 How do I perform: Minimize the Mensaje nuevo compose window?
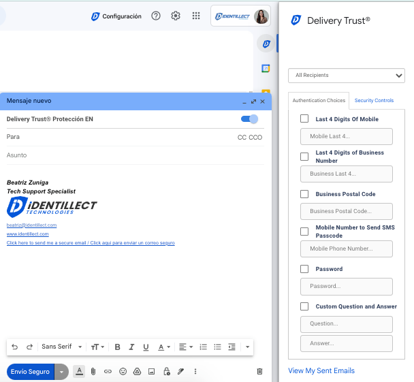(x=244, y=101)
